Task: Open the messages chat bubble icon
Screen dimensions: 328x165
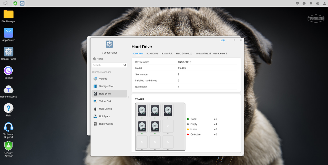Action: pyautogui.click(x=304, y=3)
